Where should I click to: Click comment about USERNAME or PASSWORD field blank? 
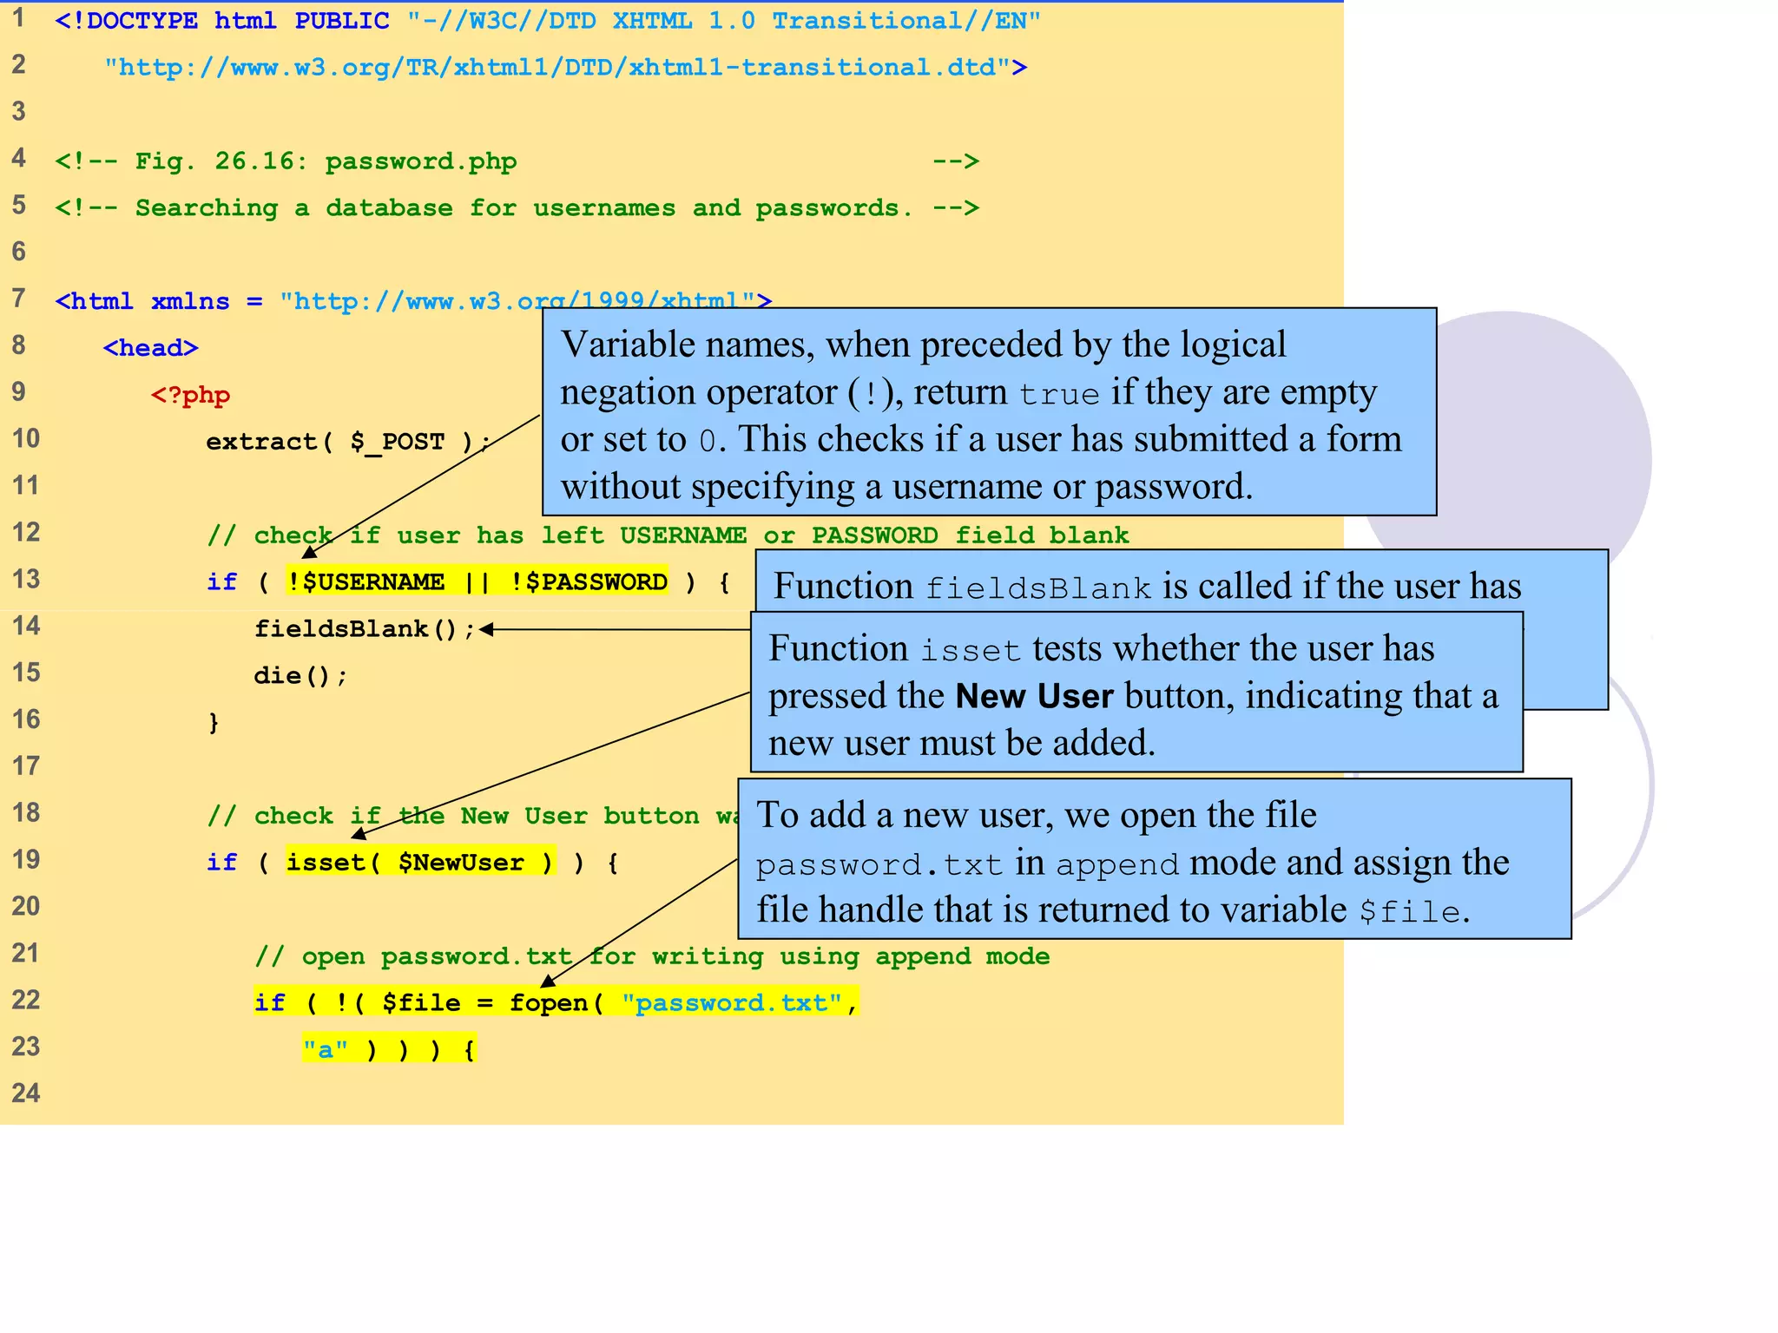point(668,535)
